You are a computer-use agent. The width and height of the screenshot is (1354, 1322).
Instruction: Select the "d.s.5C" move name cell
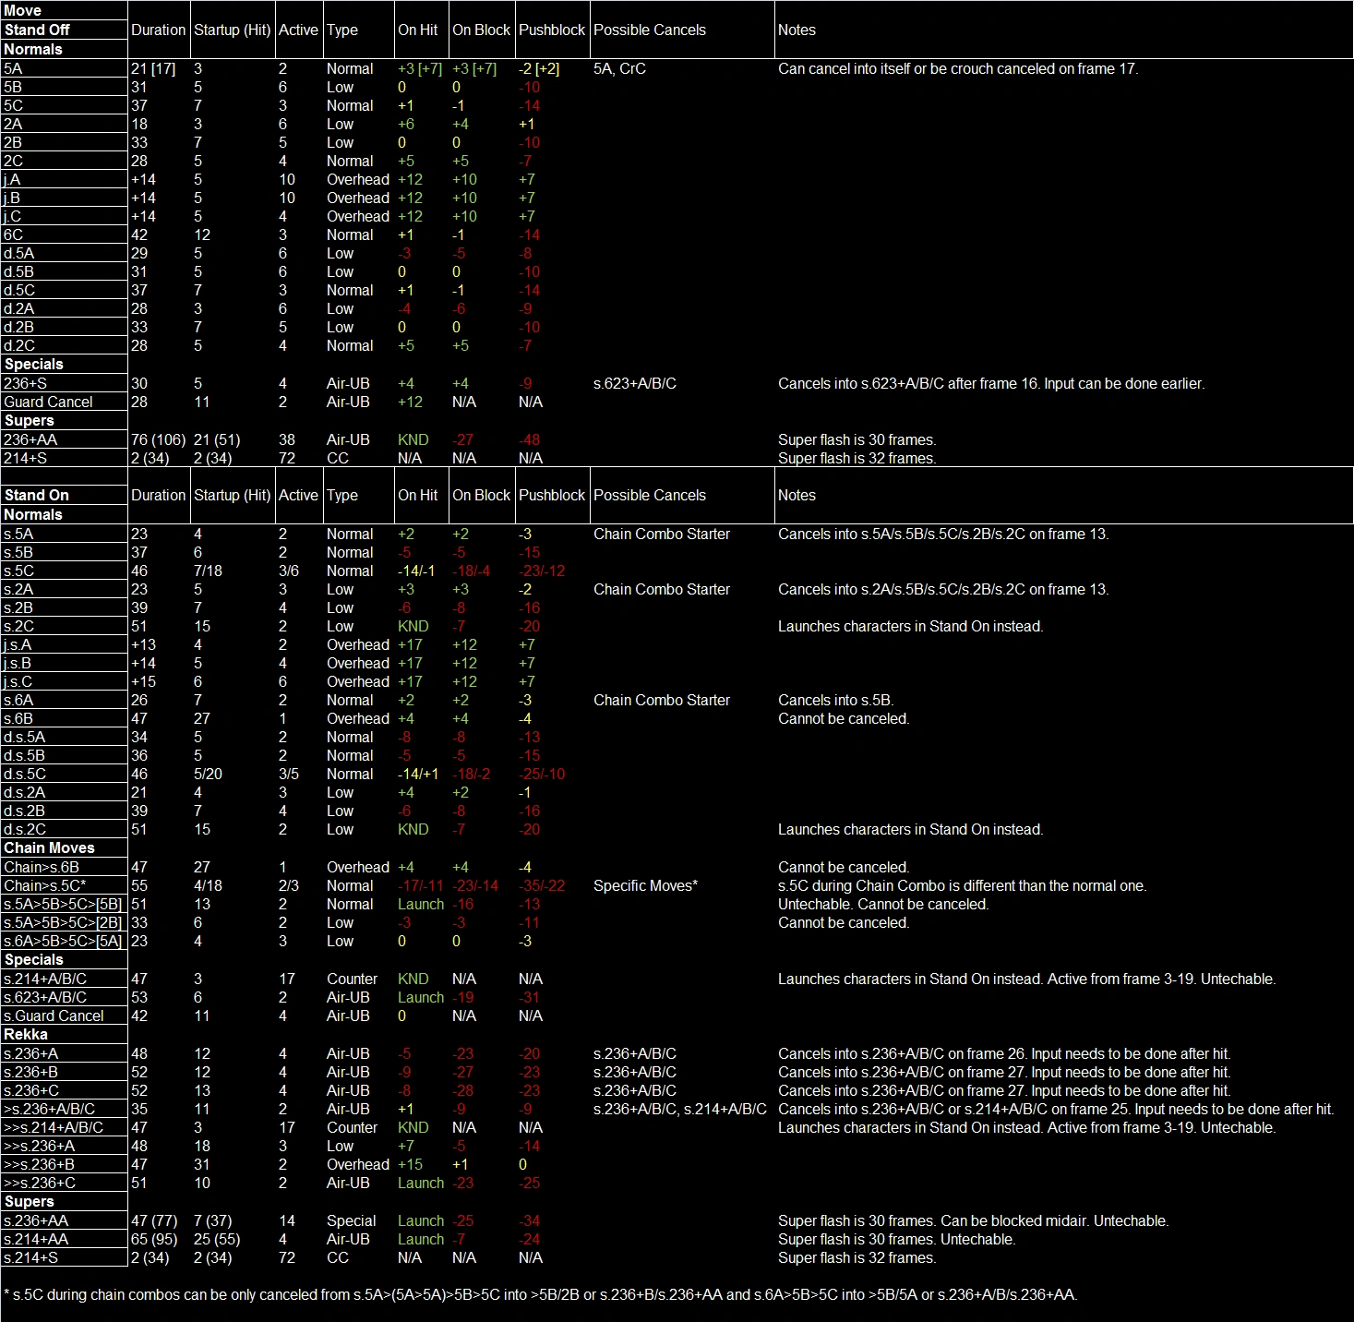pos(65,774)
